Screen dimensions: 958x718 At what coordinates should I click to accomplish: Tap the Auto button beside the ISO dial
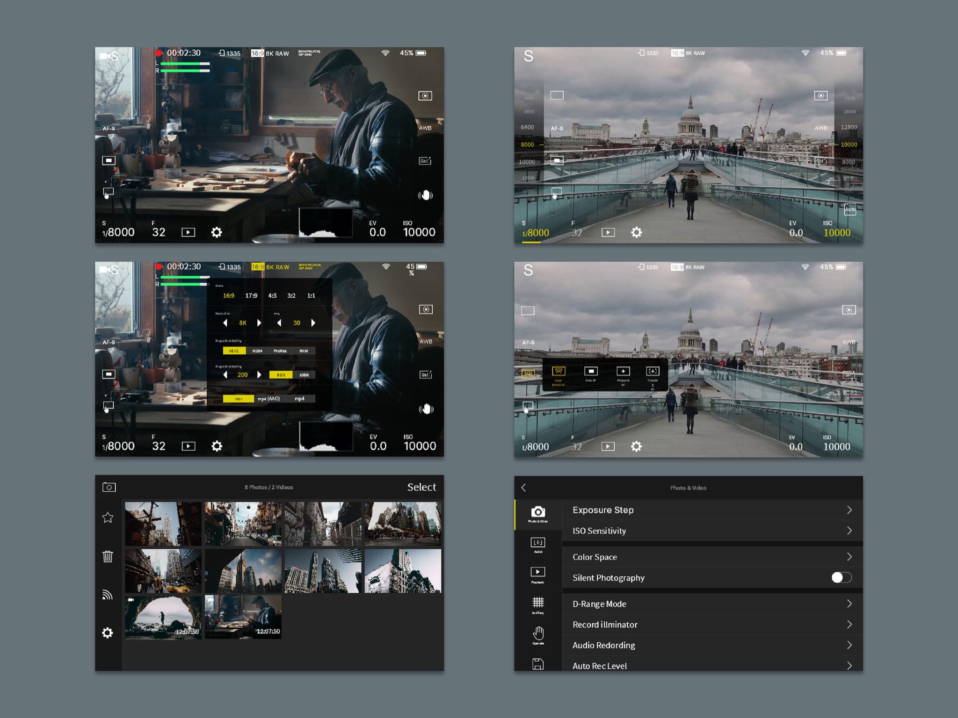850,209
